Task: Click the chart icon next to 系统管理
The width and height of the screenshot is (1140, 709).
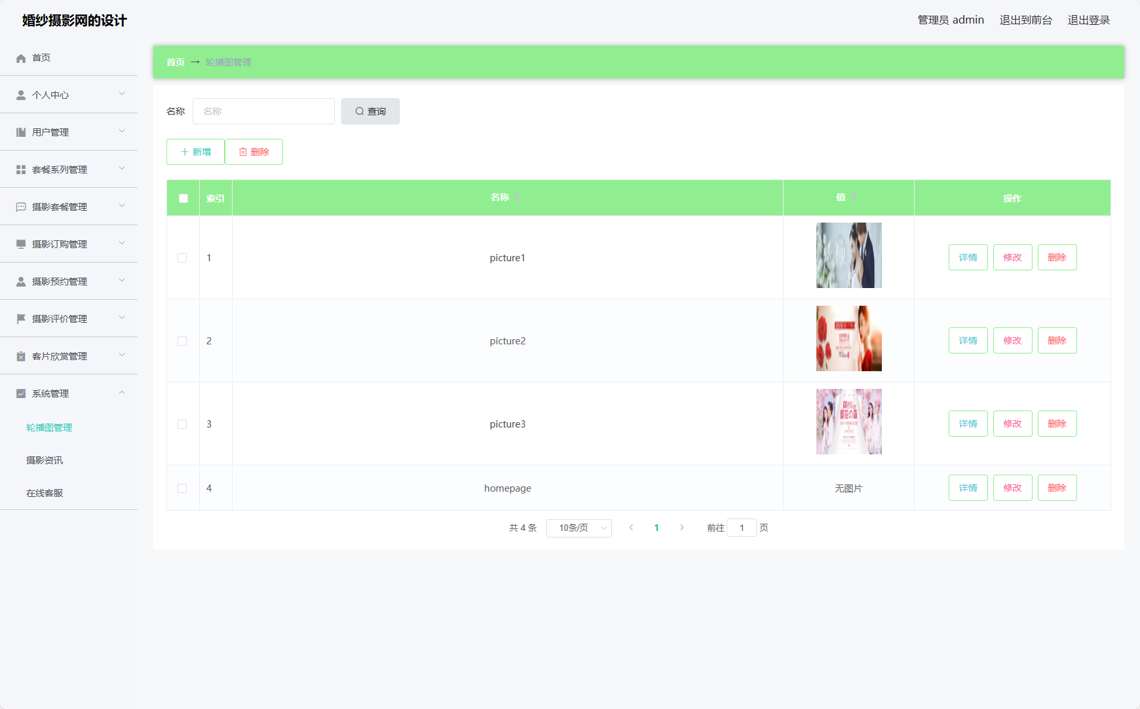Action: pos(21,394)
